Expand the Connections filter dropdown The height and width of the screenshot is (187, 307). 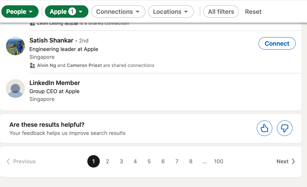(118, 12)
